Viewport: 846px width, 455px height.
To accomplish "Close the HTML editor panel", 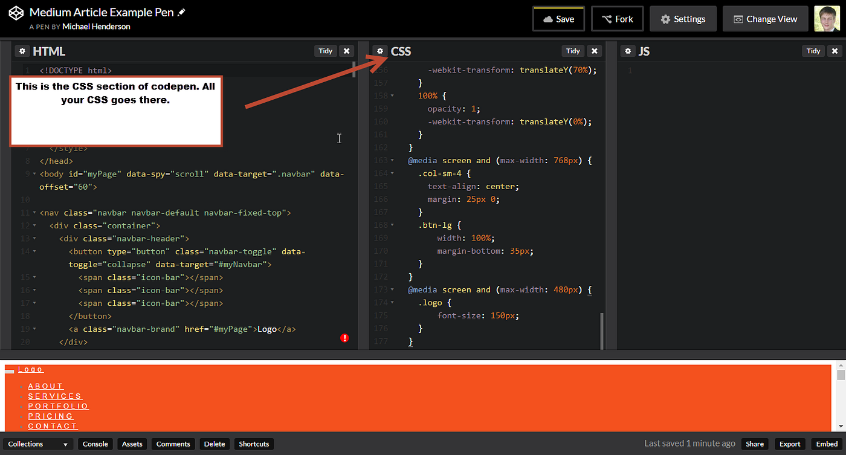I will (x=346, y=51).
